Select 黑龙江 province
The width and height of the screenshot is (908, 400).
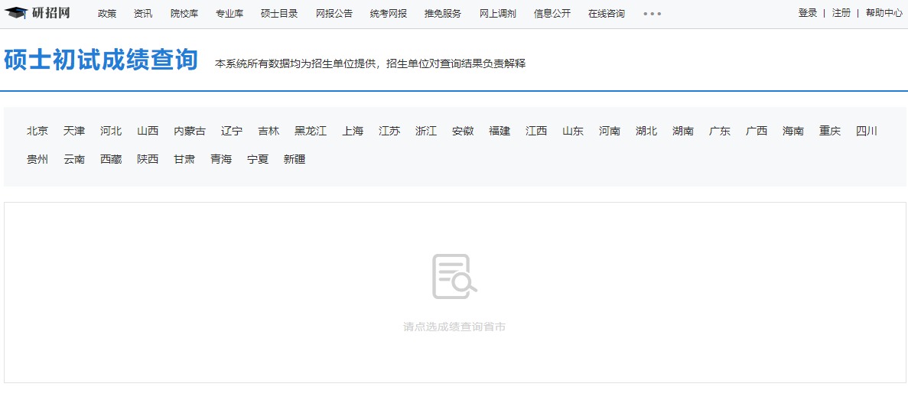click(311, 131)
